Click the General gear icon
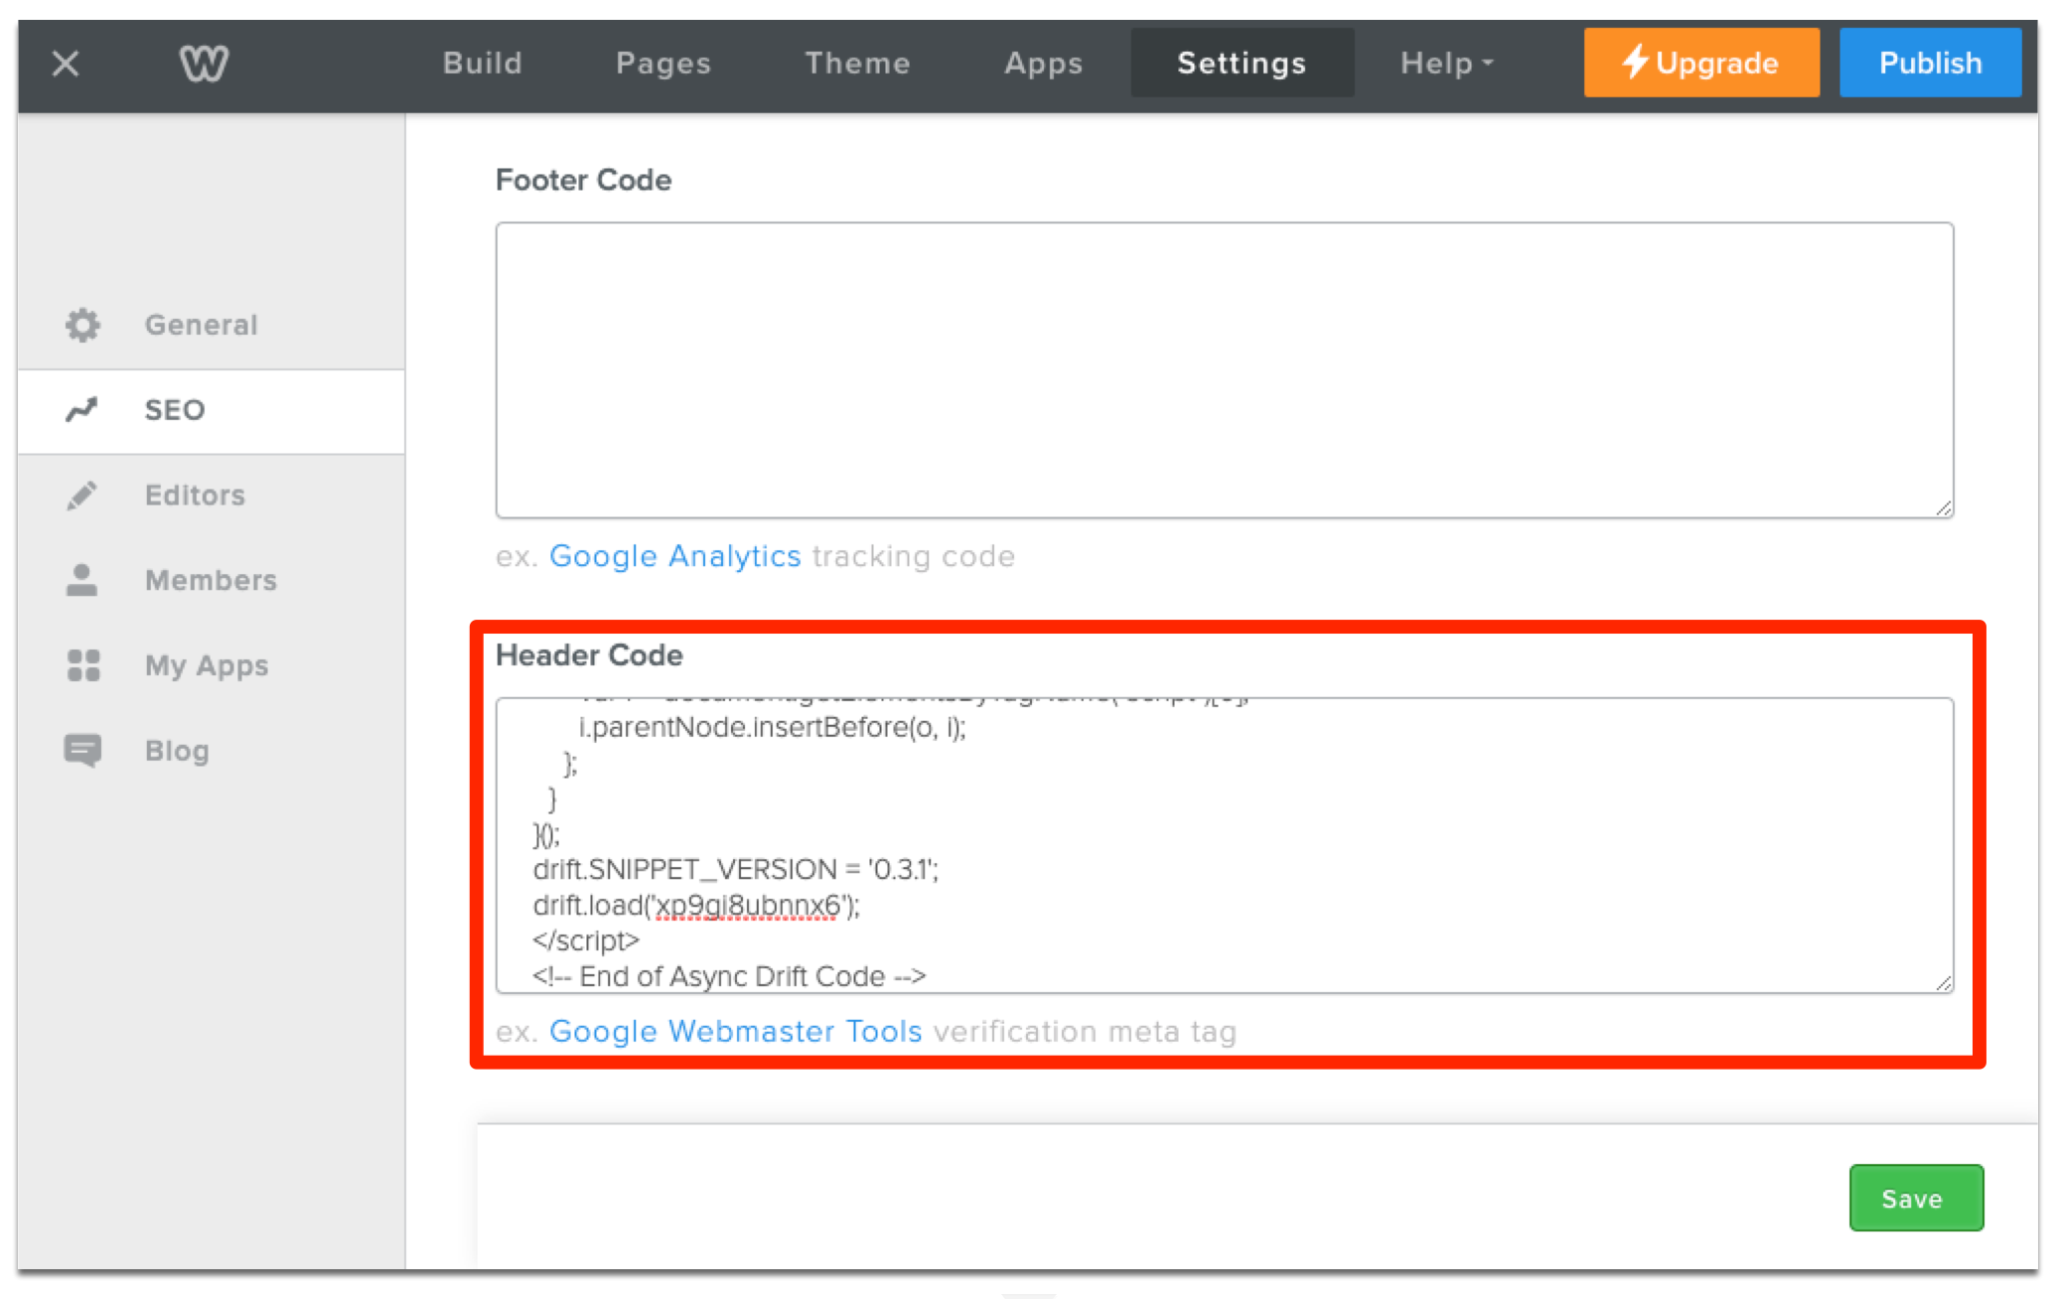Image resolution: width=2058 pixels, height=1299 pixels. (x=82, y=325)
